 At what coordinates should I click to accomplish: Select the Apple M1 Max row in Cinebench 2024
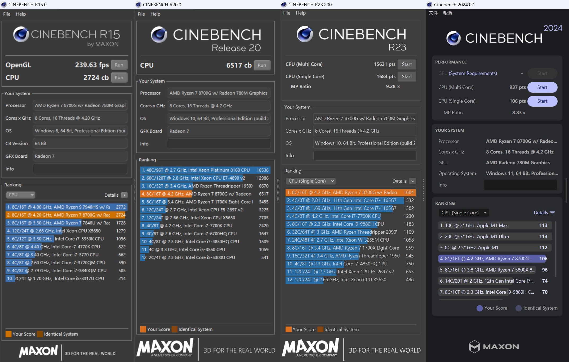click(x=495, y=225)
